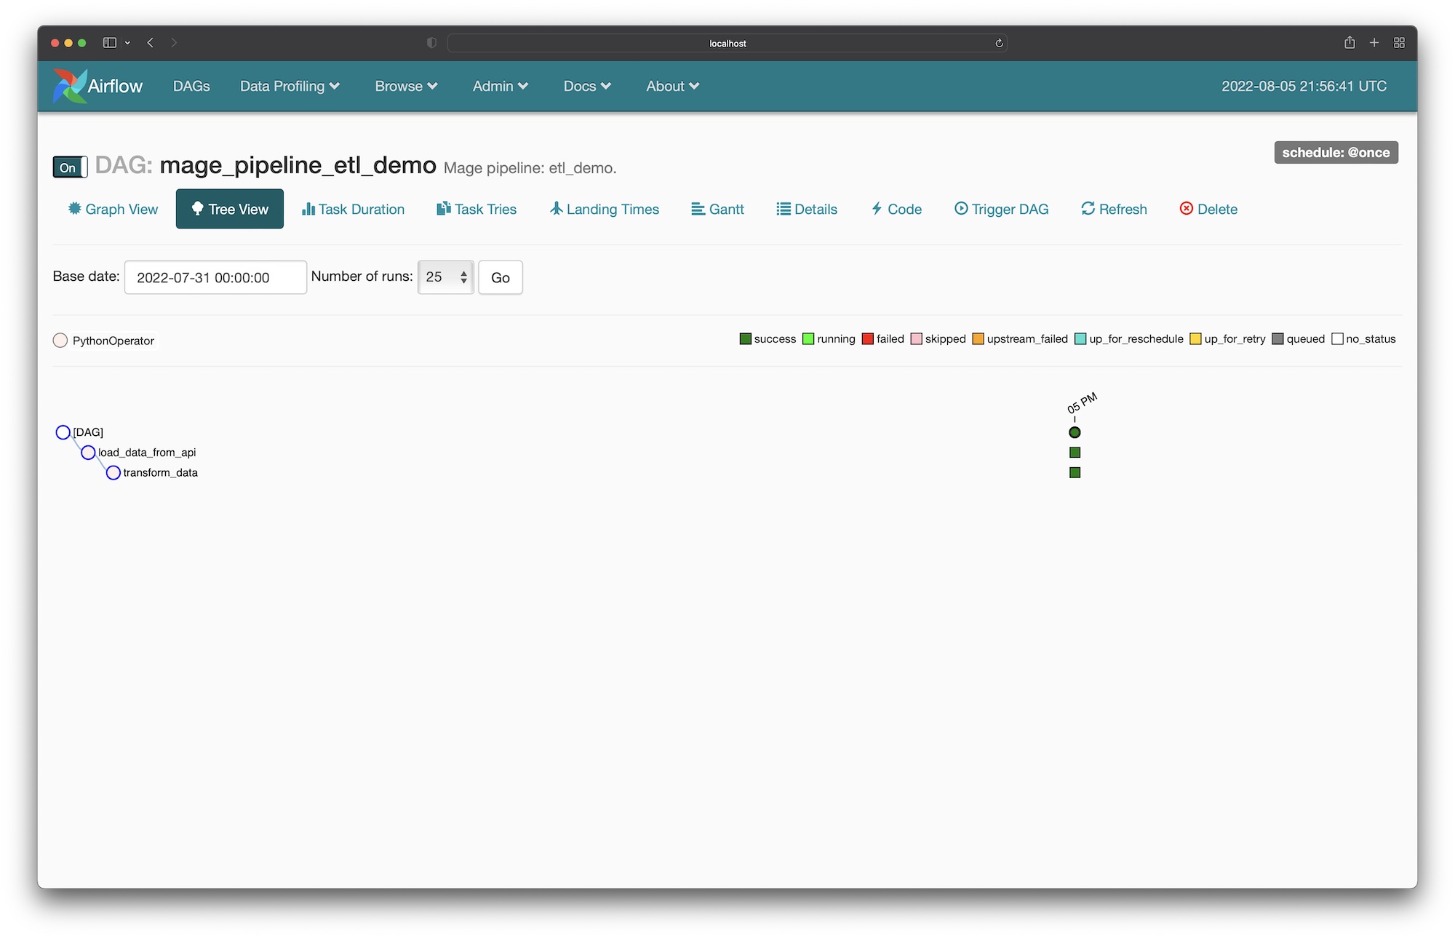The width and height of the screenshot is (1455, 938).
Task: Refresh the DAG
Action: 1114,209
